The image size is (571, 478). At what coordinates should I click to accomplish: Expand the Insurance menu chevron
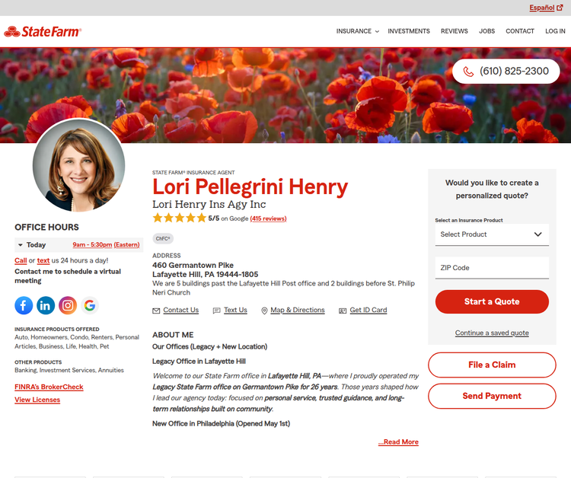[x=377, y=32]
